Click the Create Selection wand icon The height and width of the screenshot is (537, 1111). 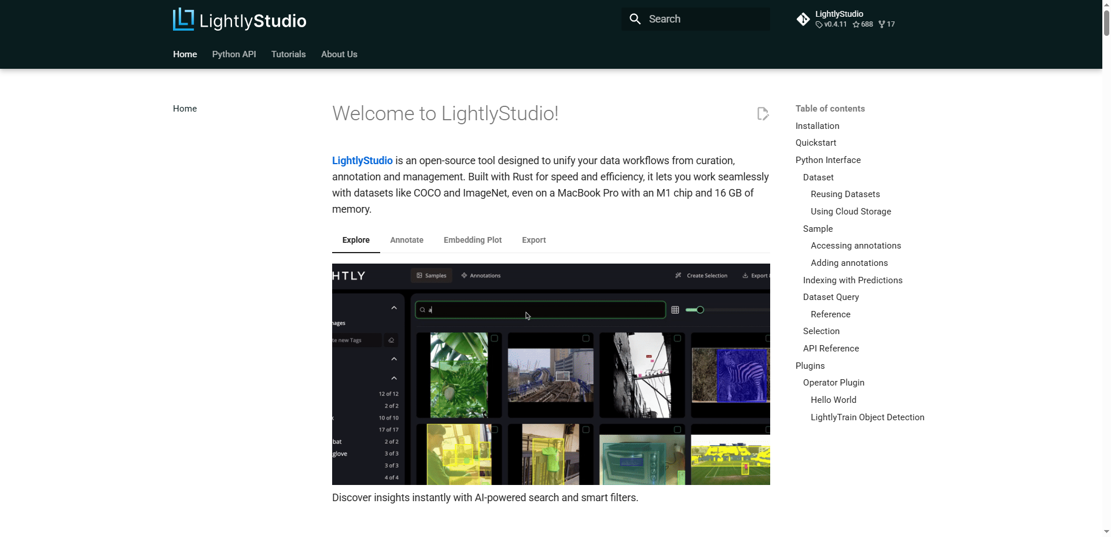click(x=678, y=276)
